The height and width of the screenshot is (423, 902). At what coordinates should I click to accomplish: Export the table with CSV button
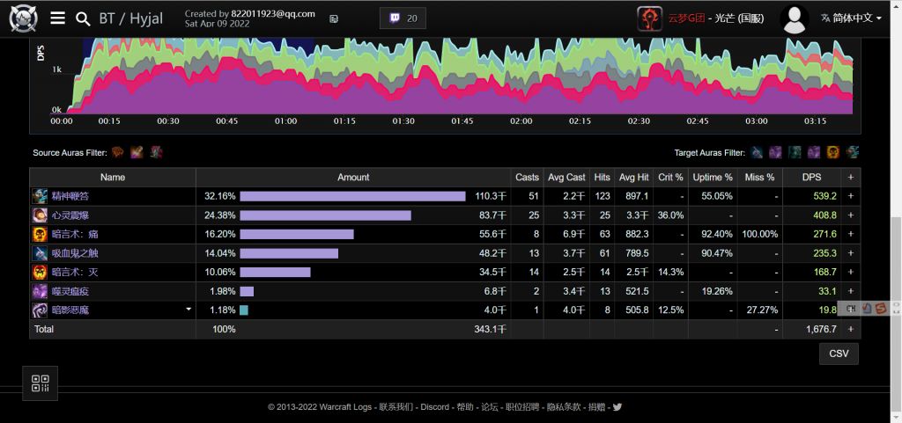838,354
